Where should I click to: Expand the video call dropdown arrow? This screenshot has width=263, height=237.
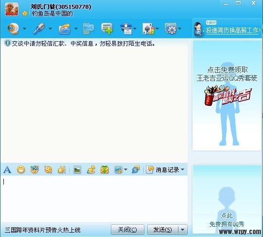[24, 29]
